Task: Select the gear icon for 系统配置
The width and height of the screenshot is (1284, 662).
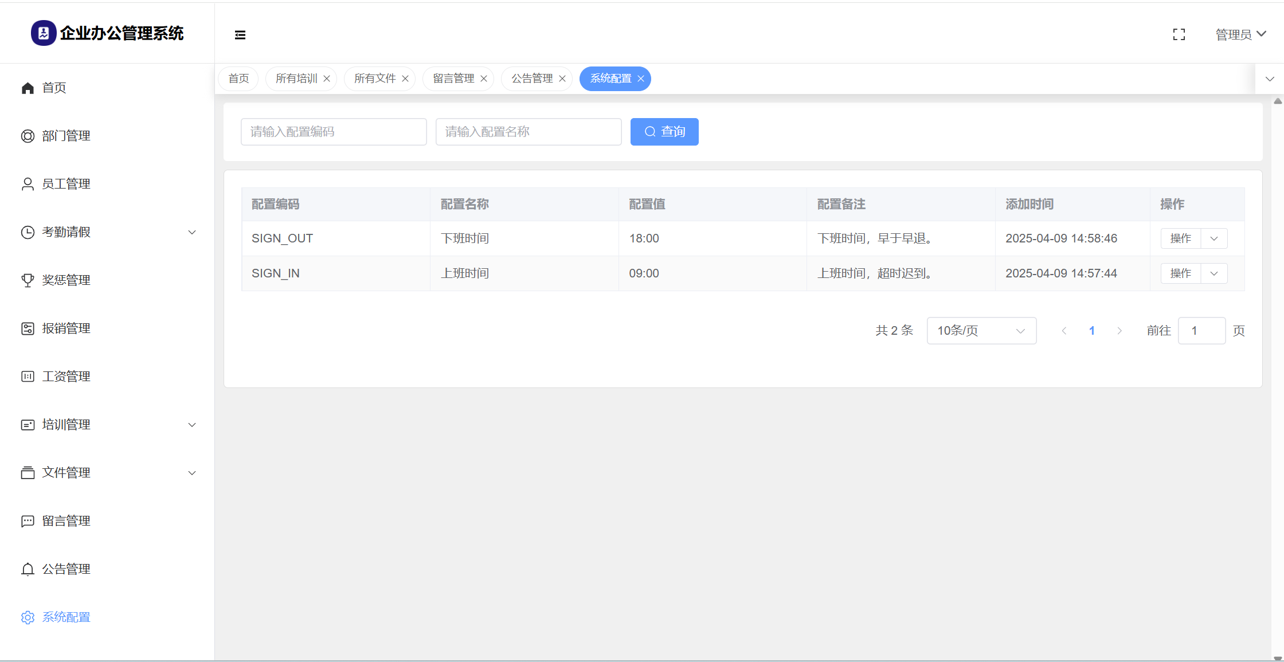Action: coord(28,617)
